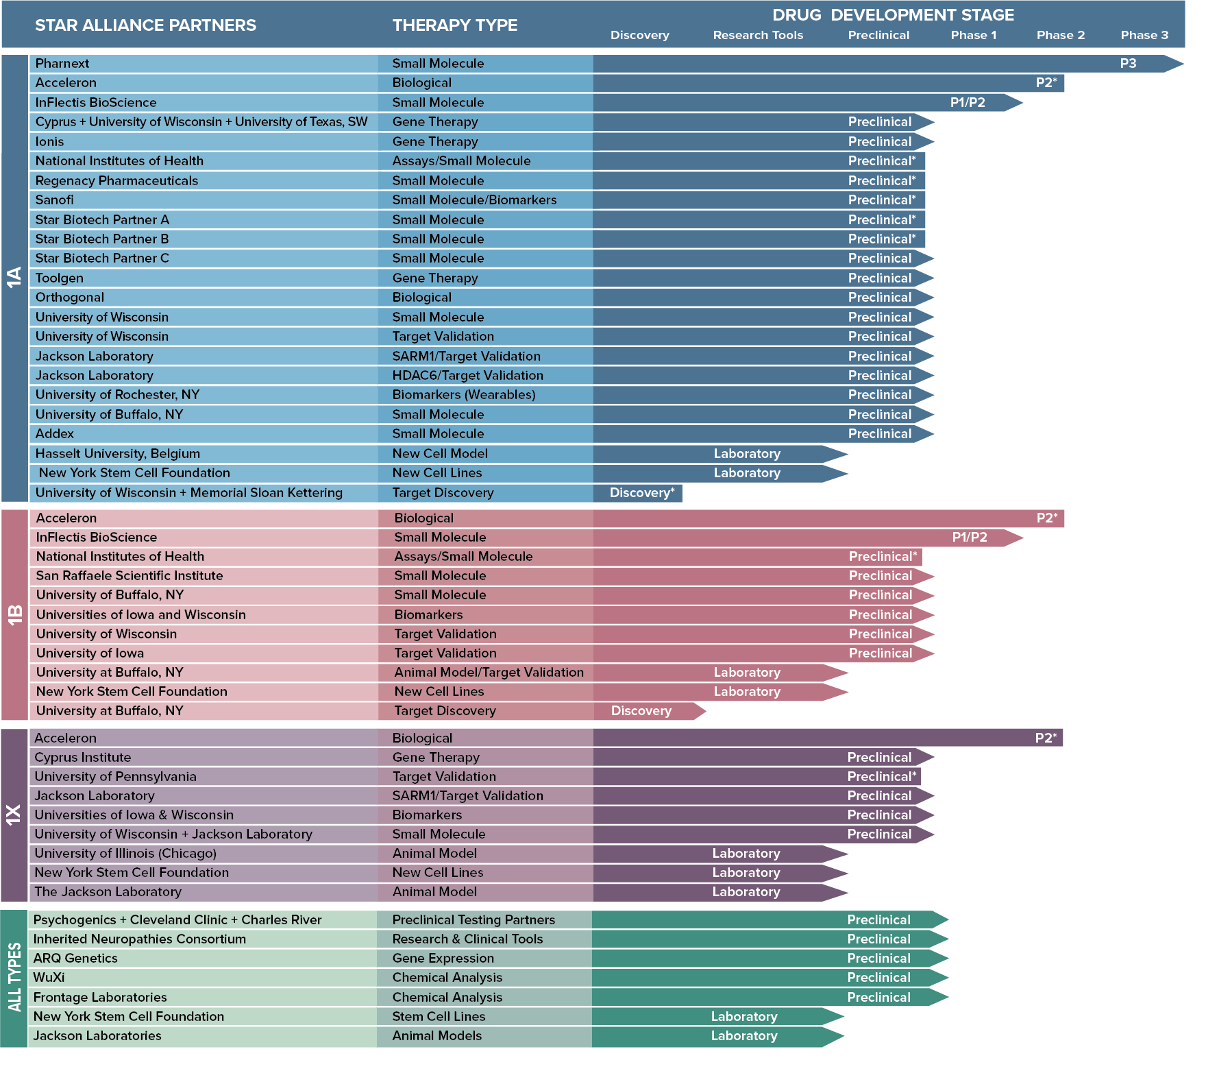Click the 'Biomarkers (Wearables)' therapy type

click(464, 395)
